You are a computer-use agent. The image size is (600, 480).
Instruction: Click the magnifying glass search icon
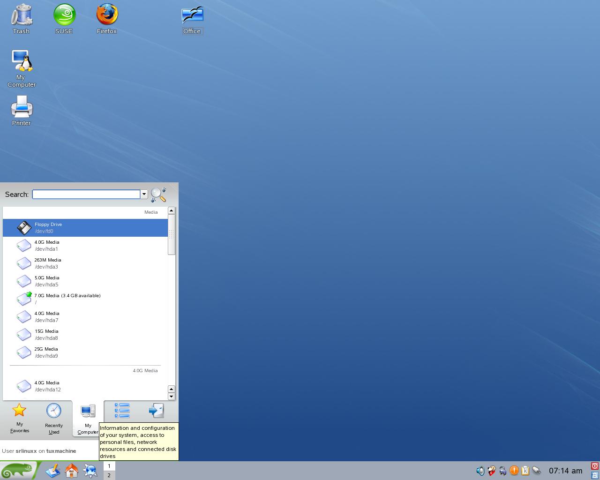click(x=158, y=195)
